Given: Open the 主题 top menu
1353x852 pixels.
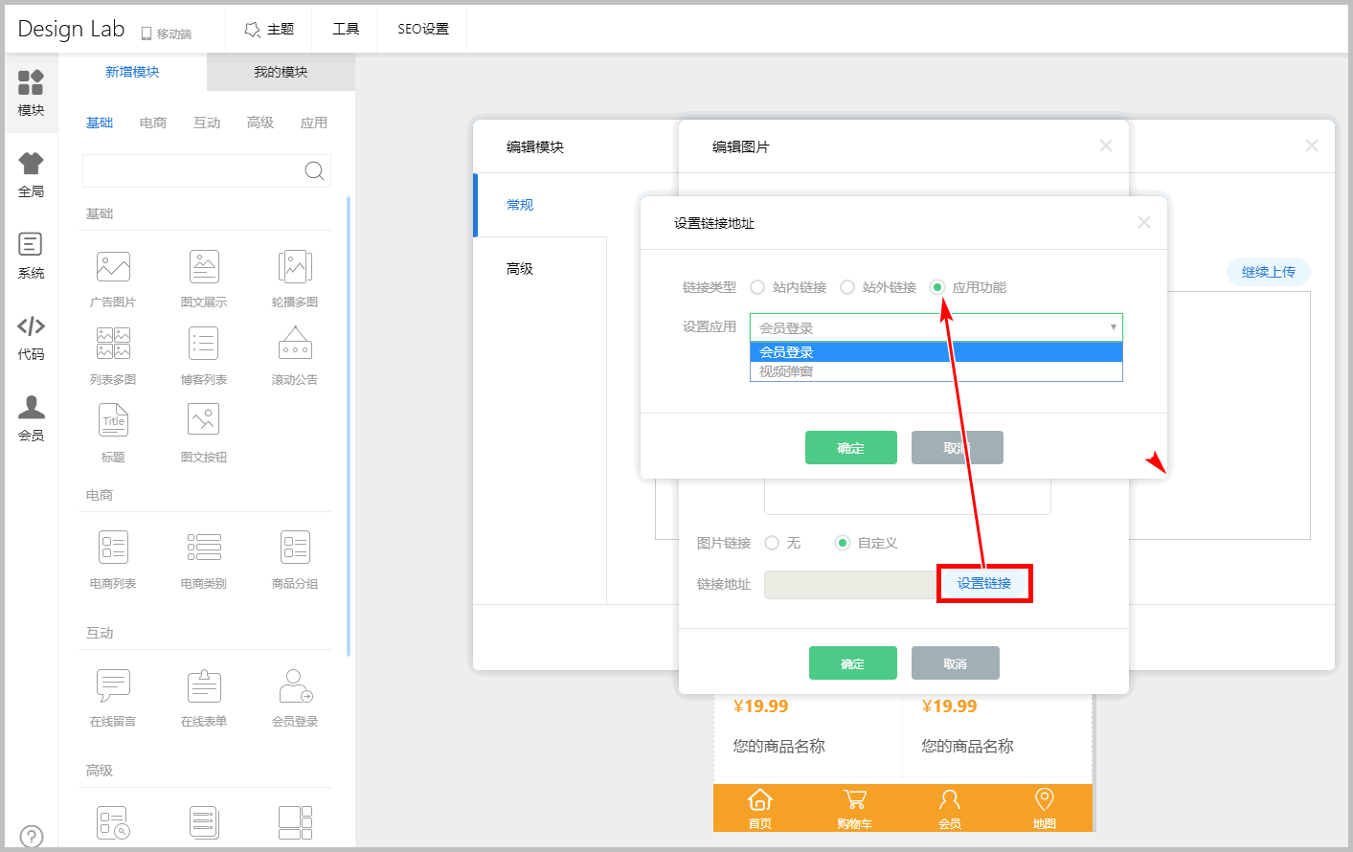Looking at the screenshot, I should click(x=269, y=30).
